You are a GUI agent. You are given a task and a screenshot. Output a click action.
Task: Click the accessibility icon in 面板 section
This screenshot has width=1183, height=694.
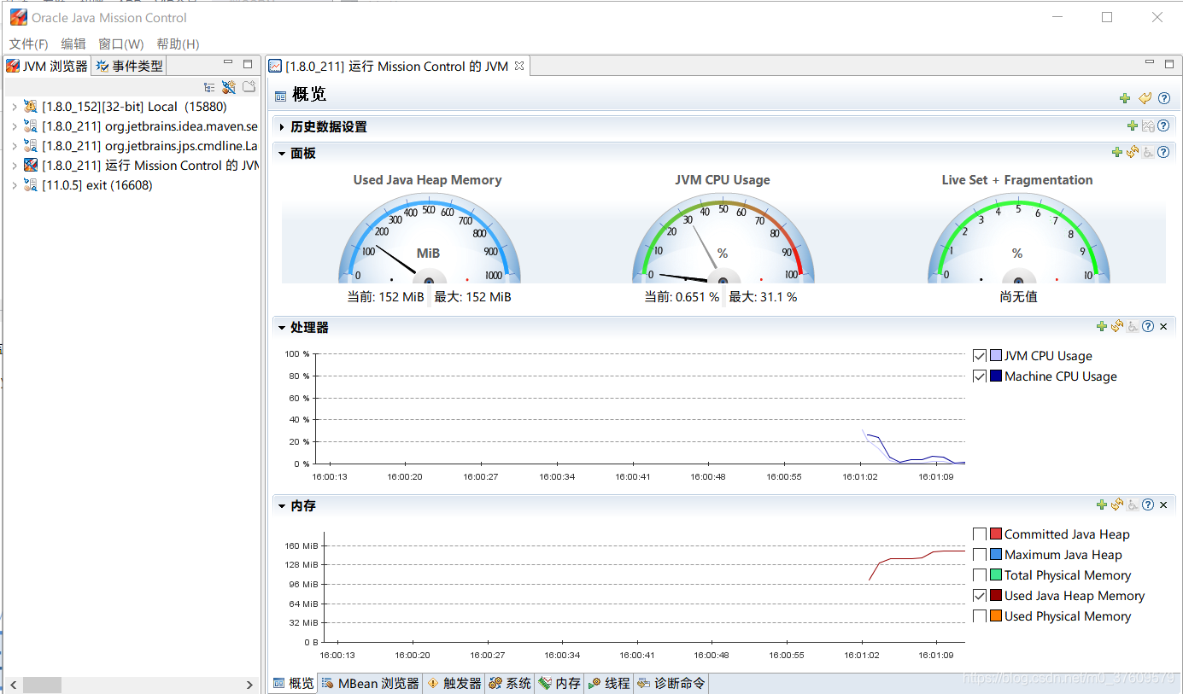[1148, 152]
